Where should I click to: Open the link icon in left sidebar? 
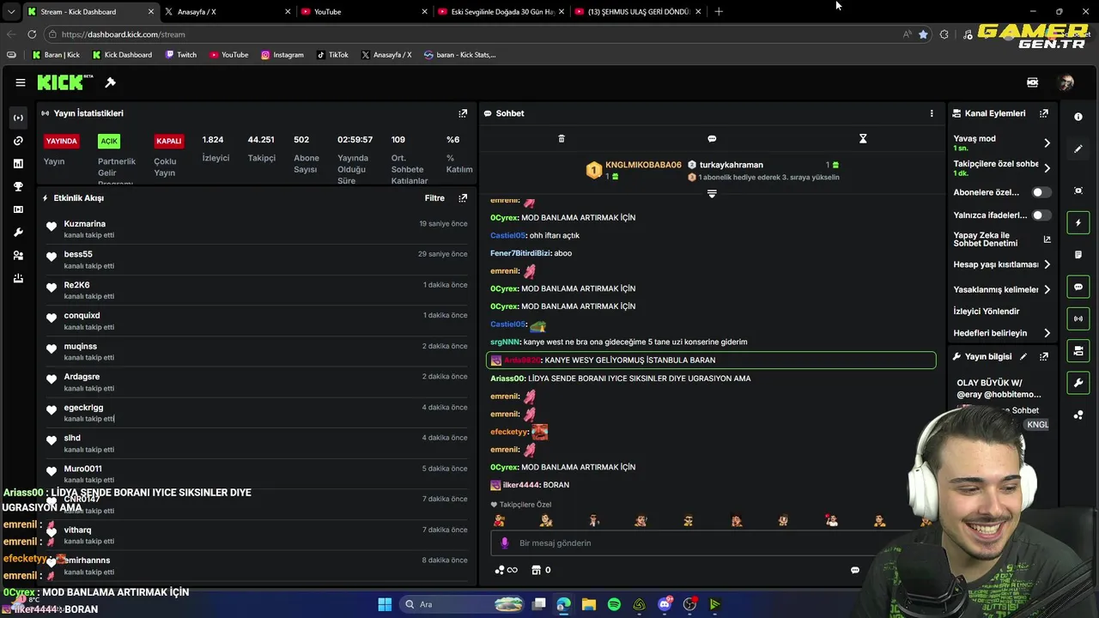tap(18, 141)
